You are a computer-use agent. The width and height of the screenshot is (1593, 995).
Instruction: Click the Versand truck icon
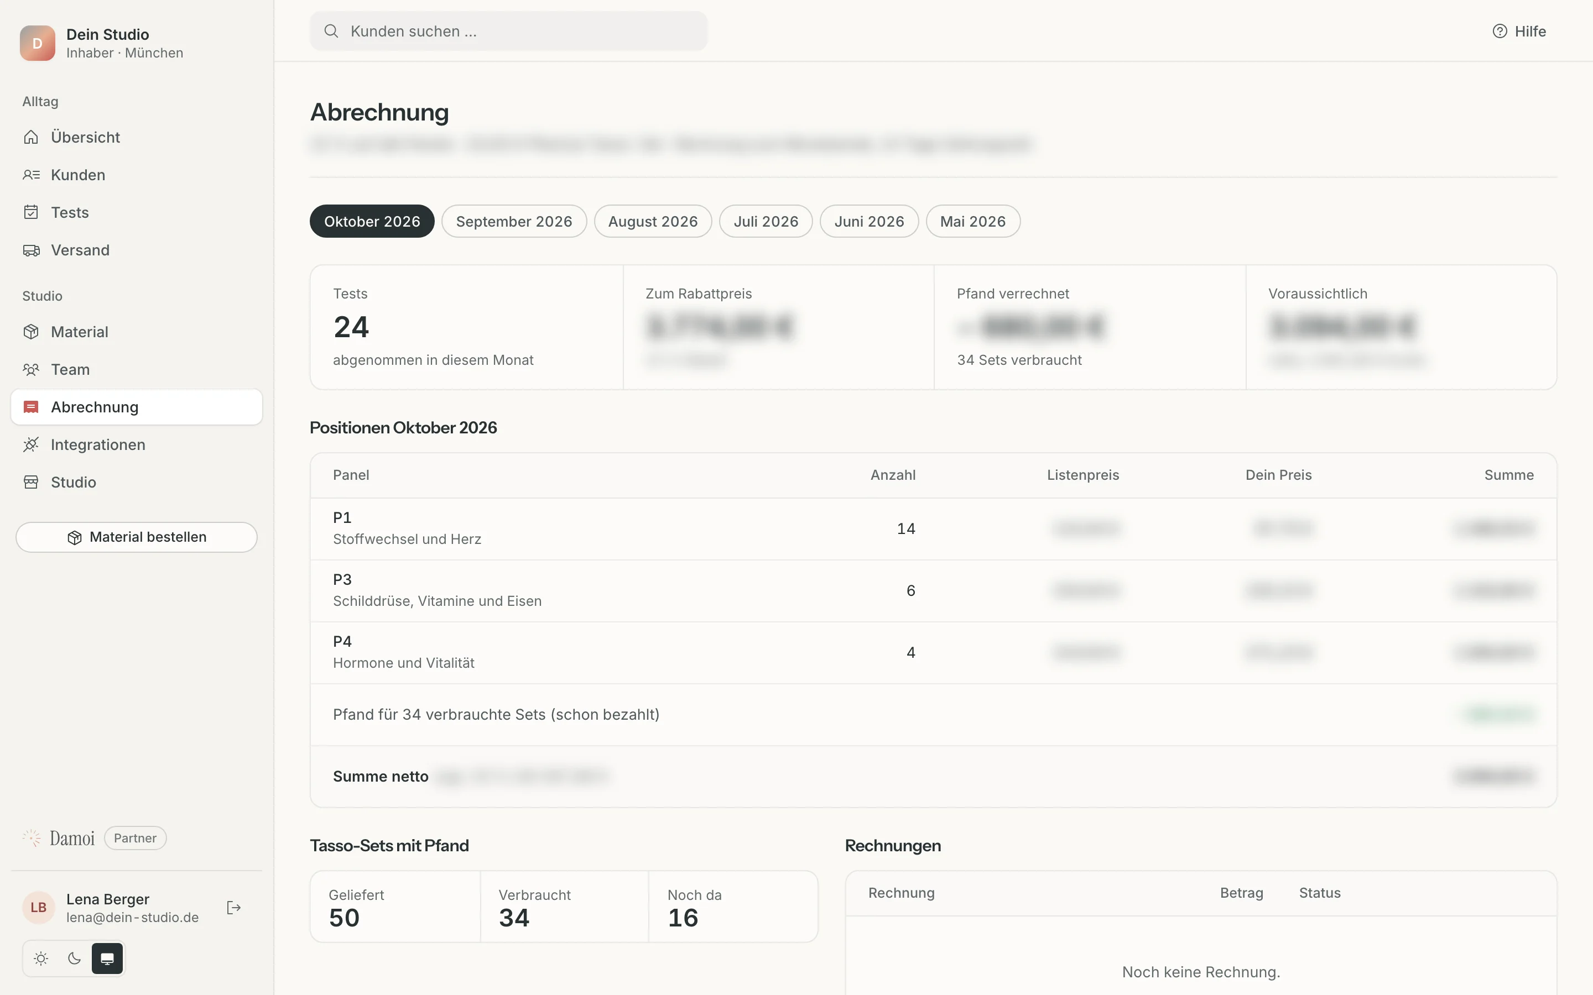(31, 250)
